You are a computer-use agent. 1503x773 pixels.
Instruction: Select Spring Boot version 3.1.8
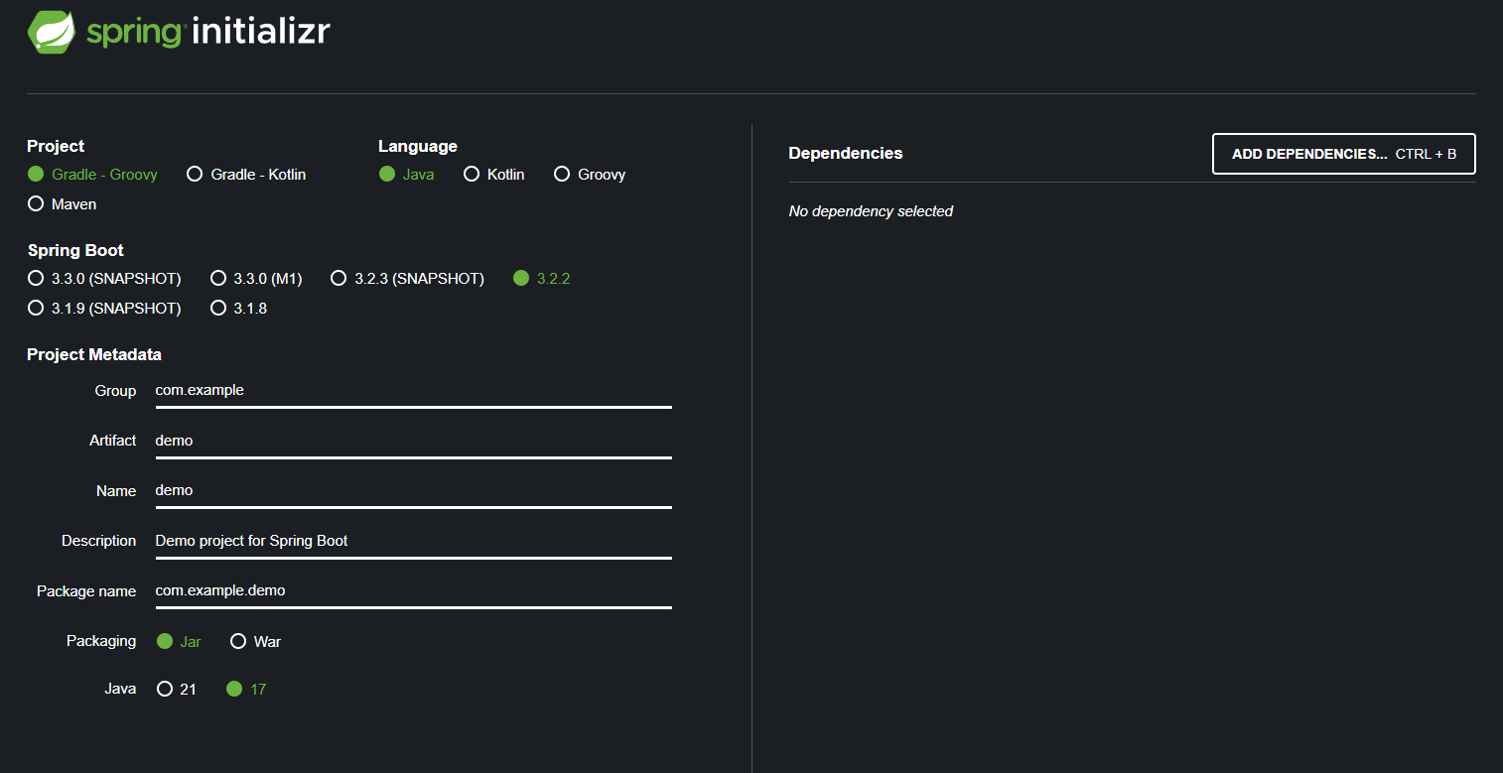click(239, 309)
